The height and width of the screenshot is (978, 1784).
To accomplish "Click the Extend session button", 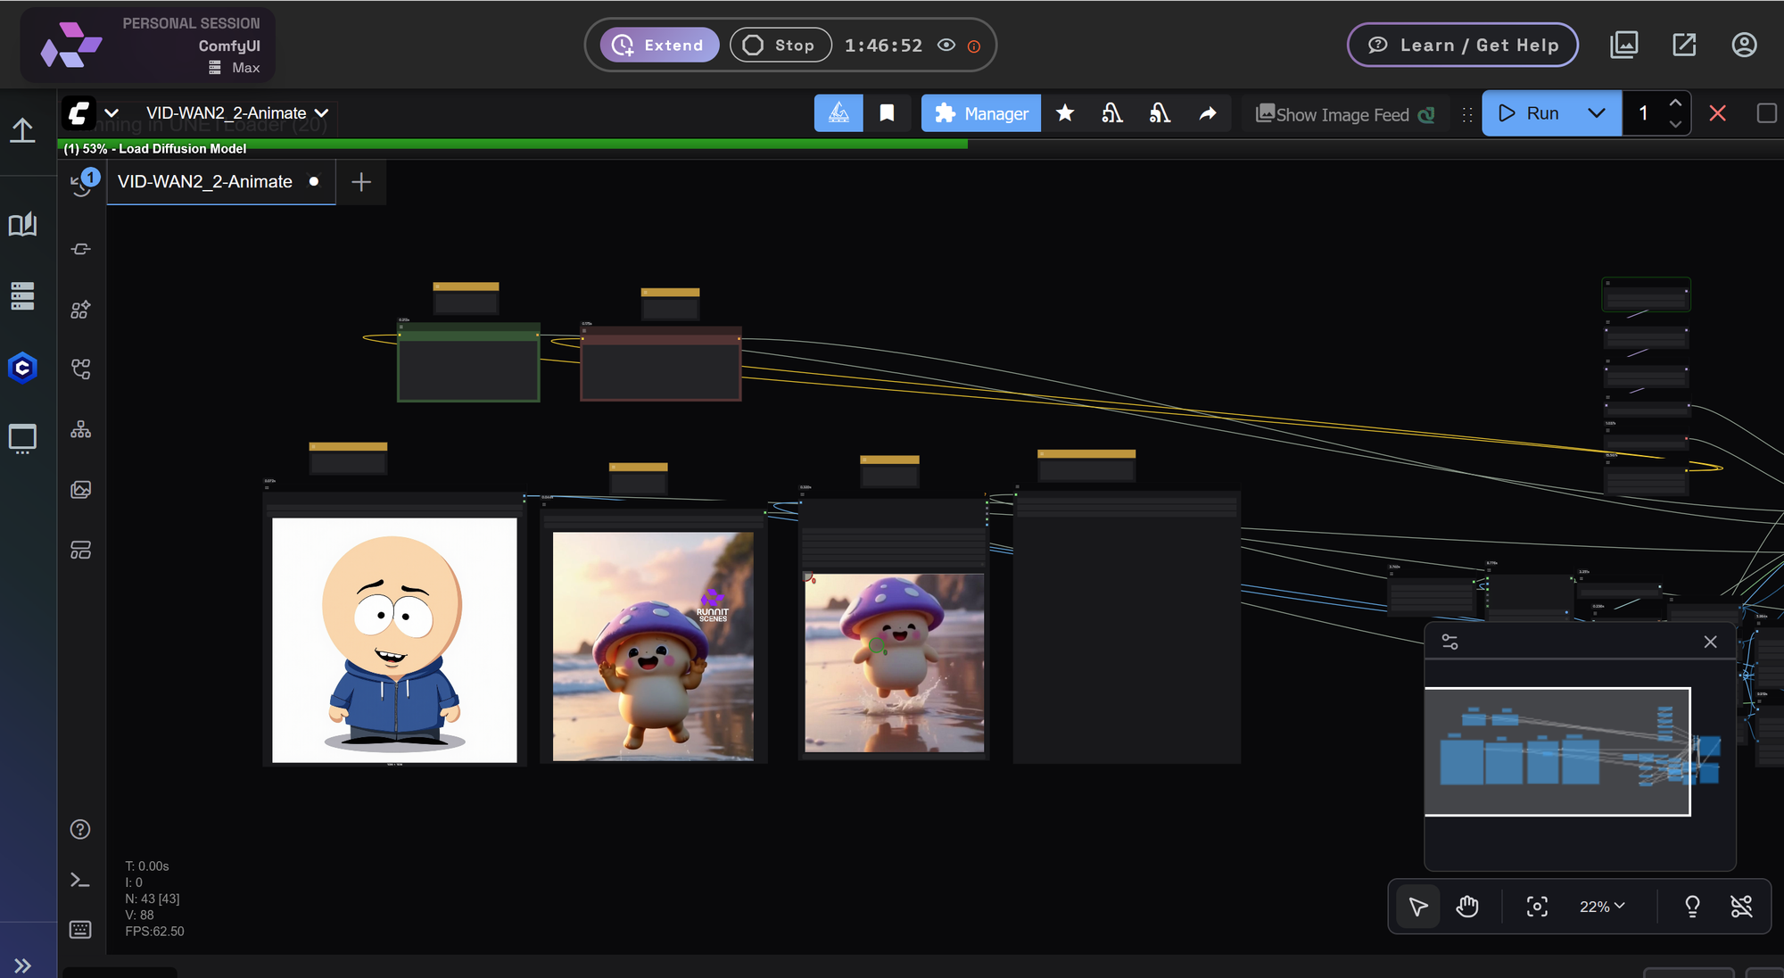I will (x=659, y=45).
